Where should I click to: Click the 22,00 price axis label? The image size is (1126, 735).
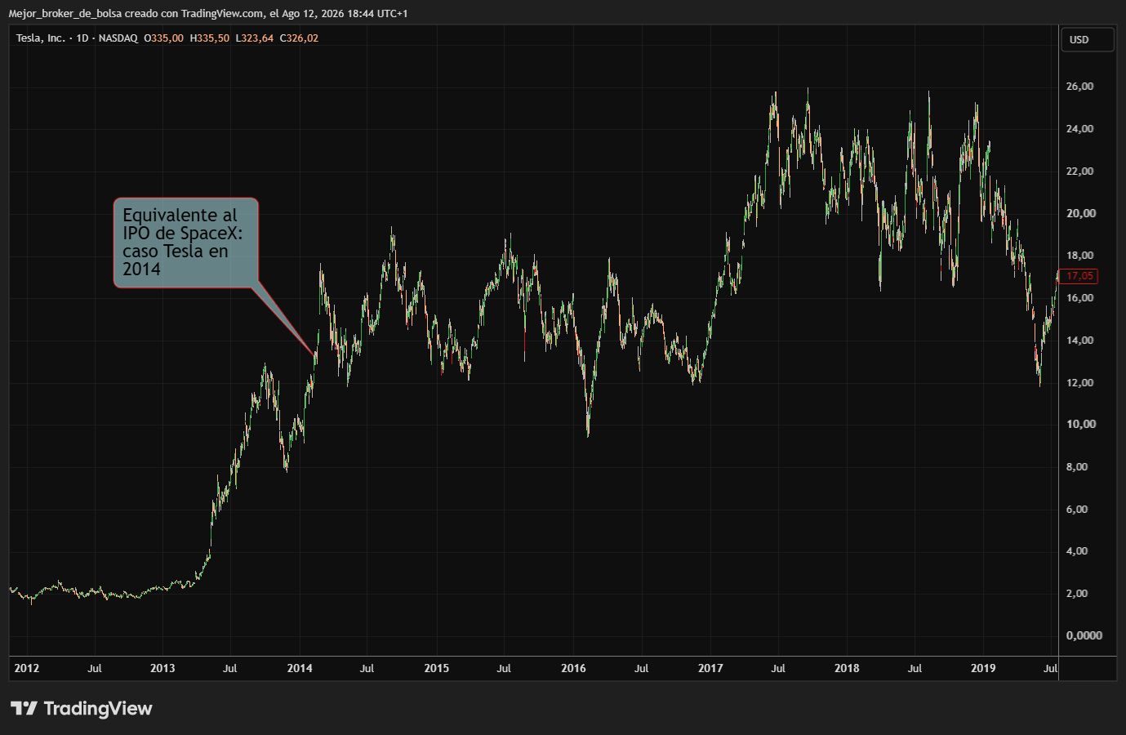1079,171
